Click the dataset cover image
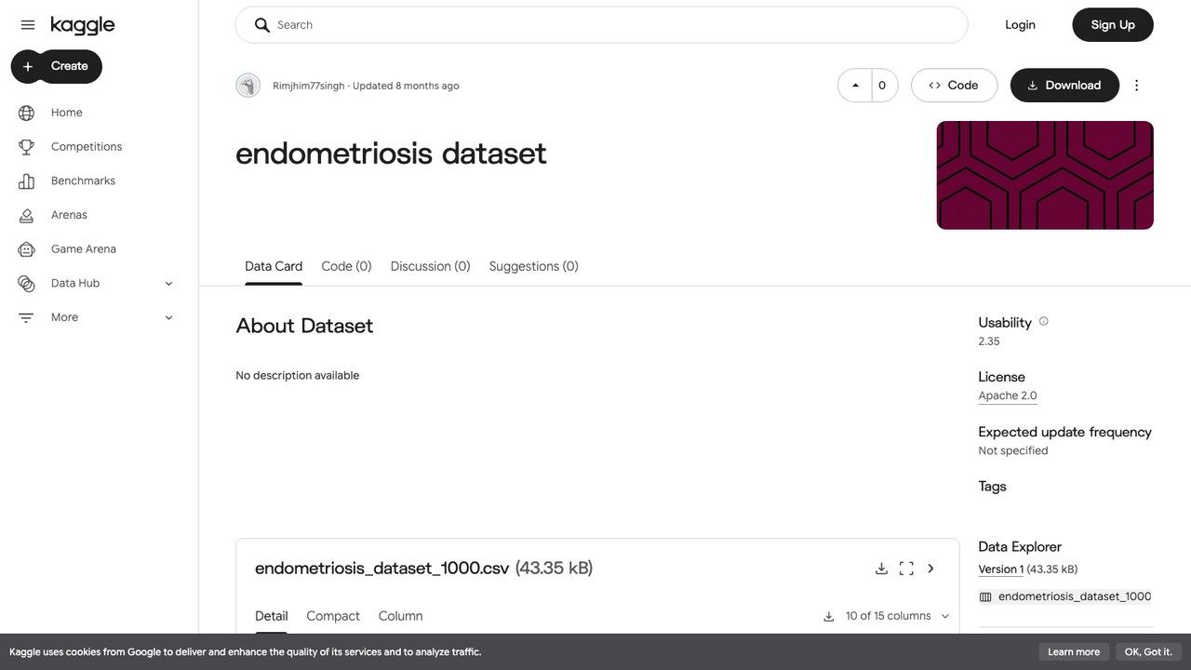Viewport: 1191px width, 670px height. [x=1045, y=175]
